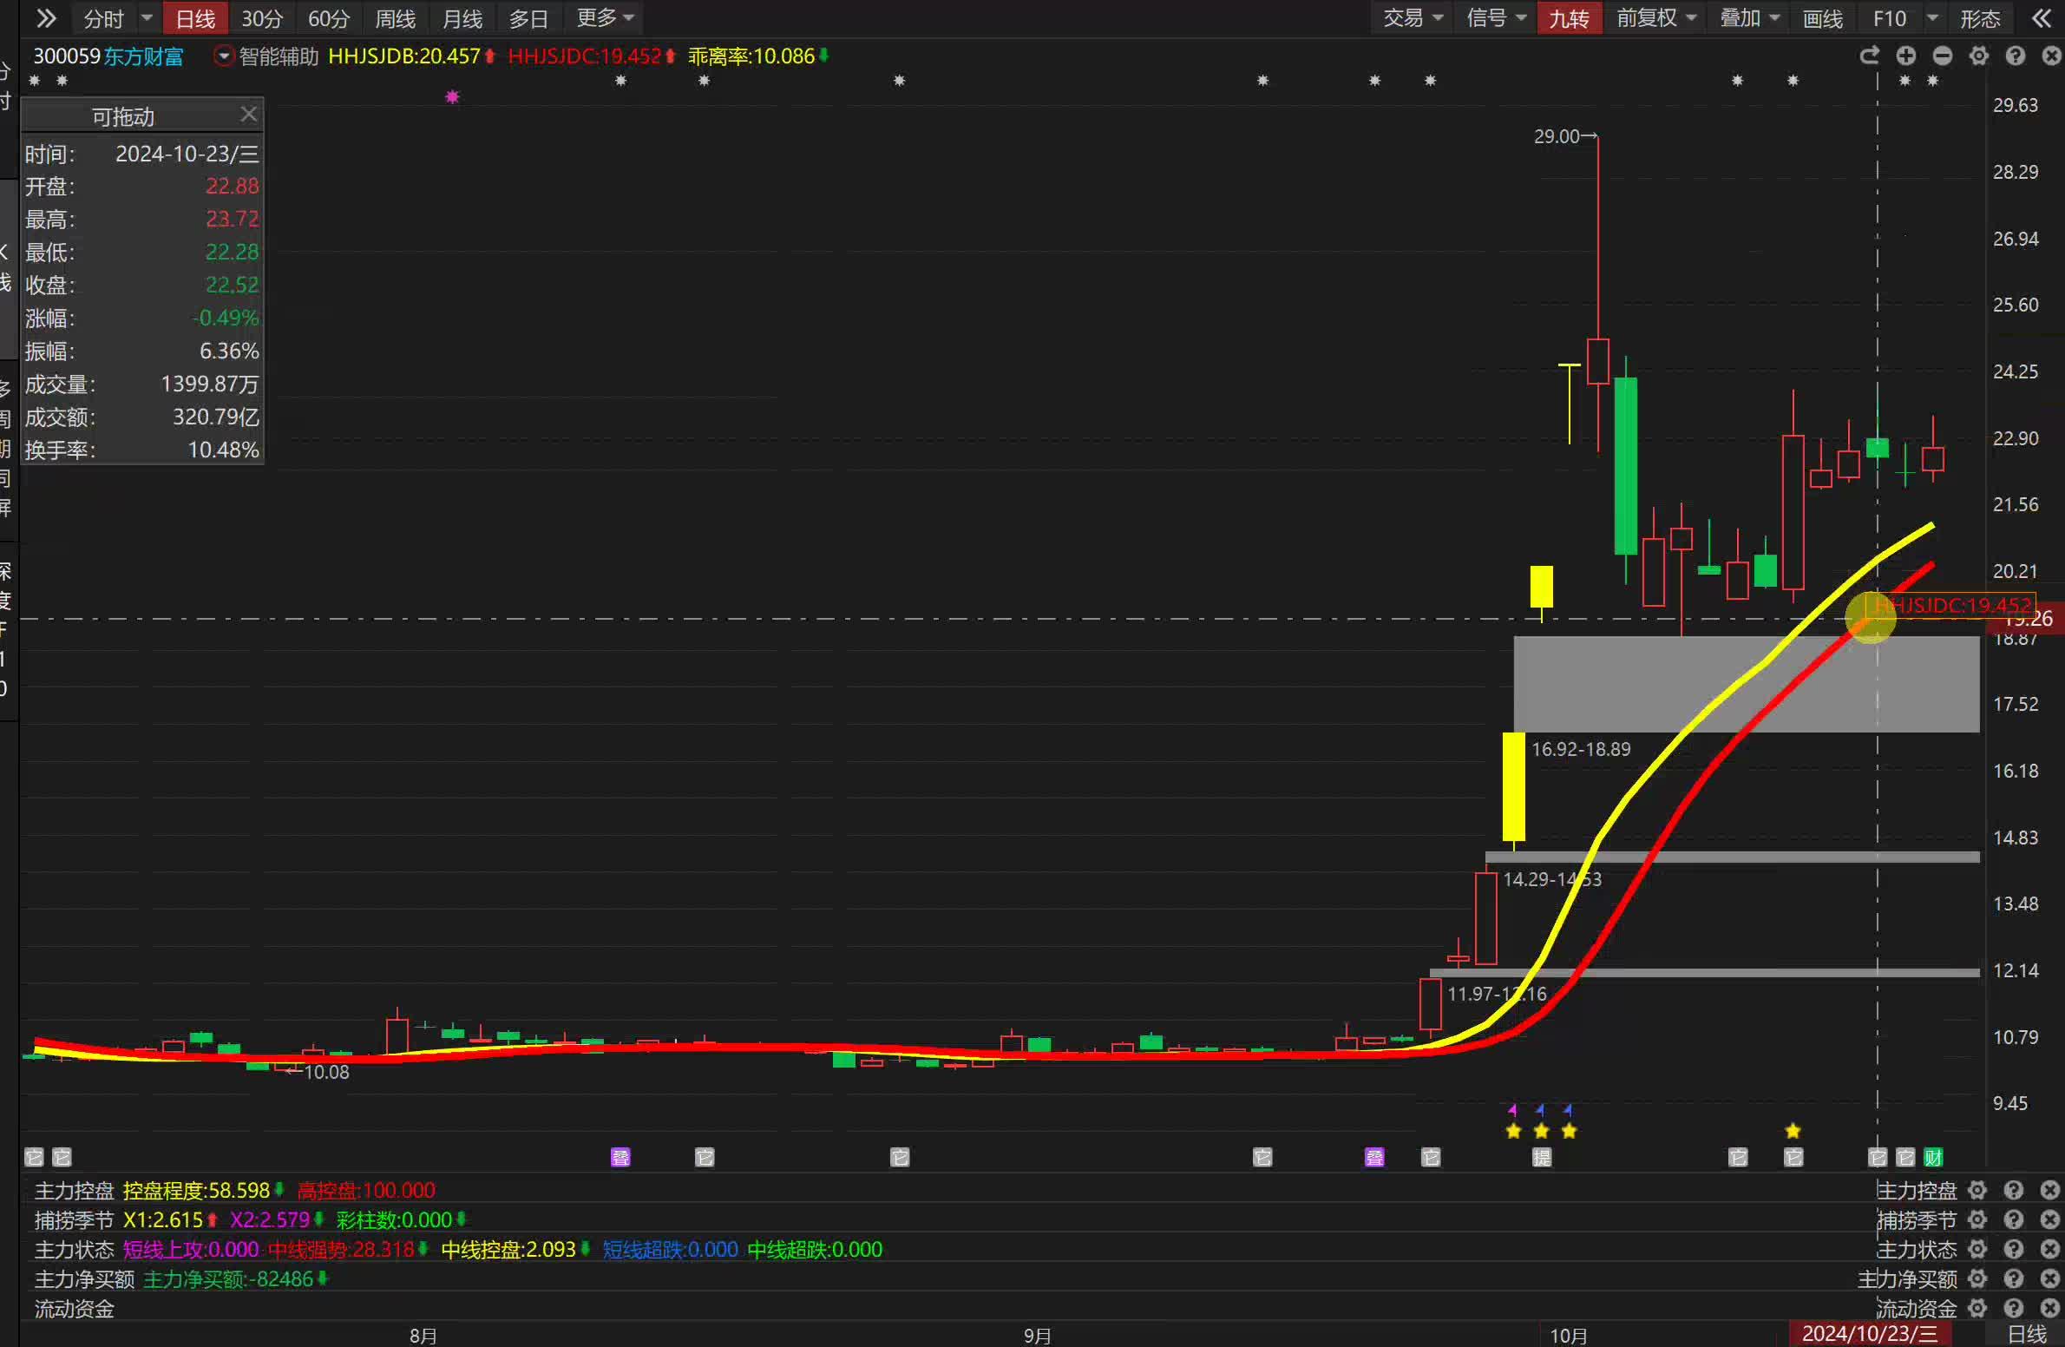The width and height of the screenshot is (2065, 1347).
Task: Click the magenta star marker above chart
Action: [x=452, y=97]
